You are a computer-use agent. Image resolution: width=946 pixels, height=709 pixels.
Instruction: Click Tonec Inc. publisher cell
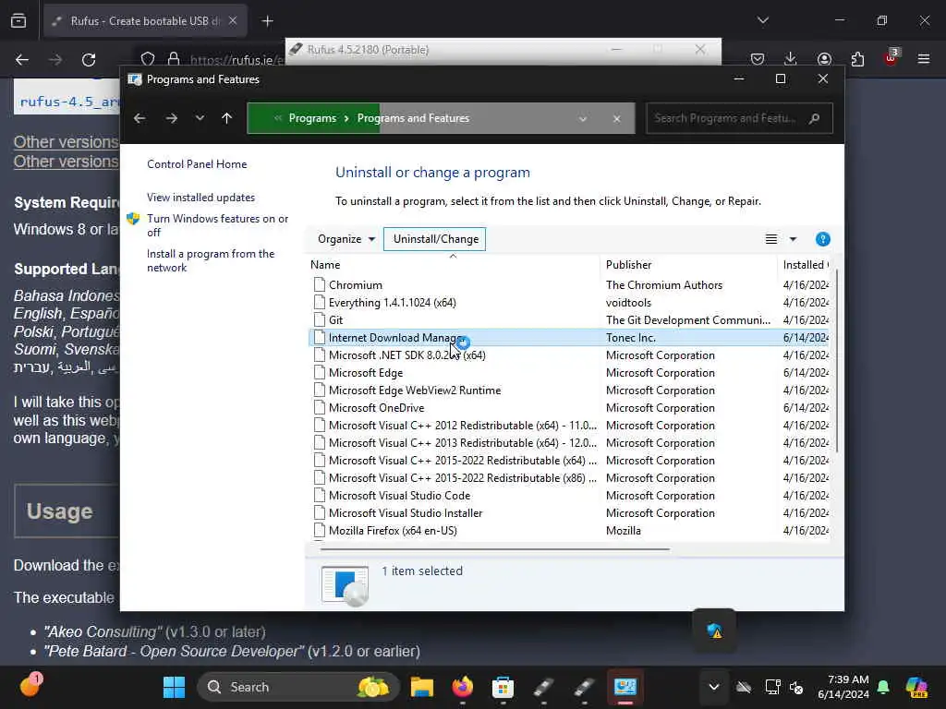(x=630, y=338)
